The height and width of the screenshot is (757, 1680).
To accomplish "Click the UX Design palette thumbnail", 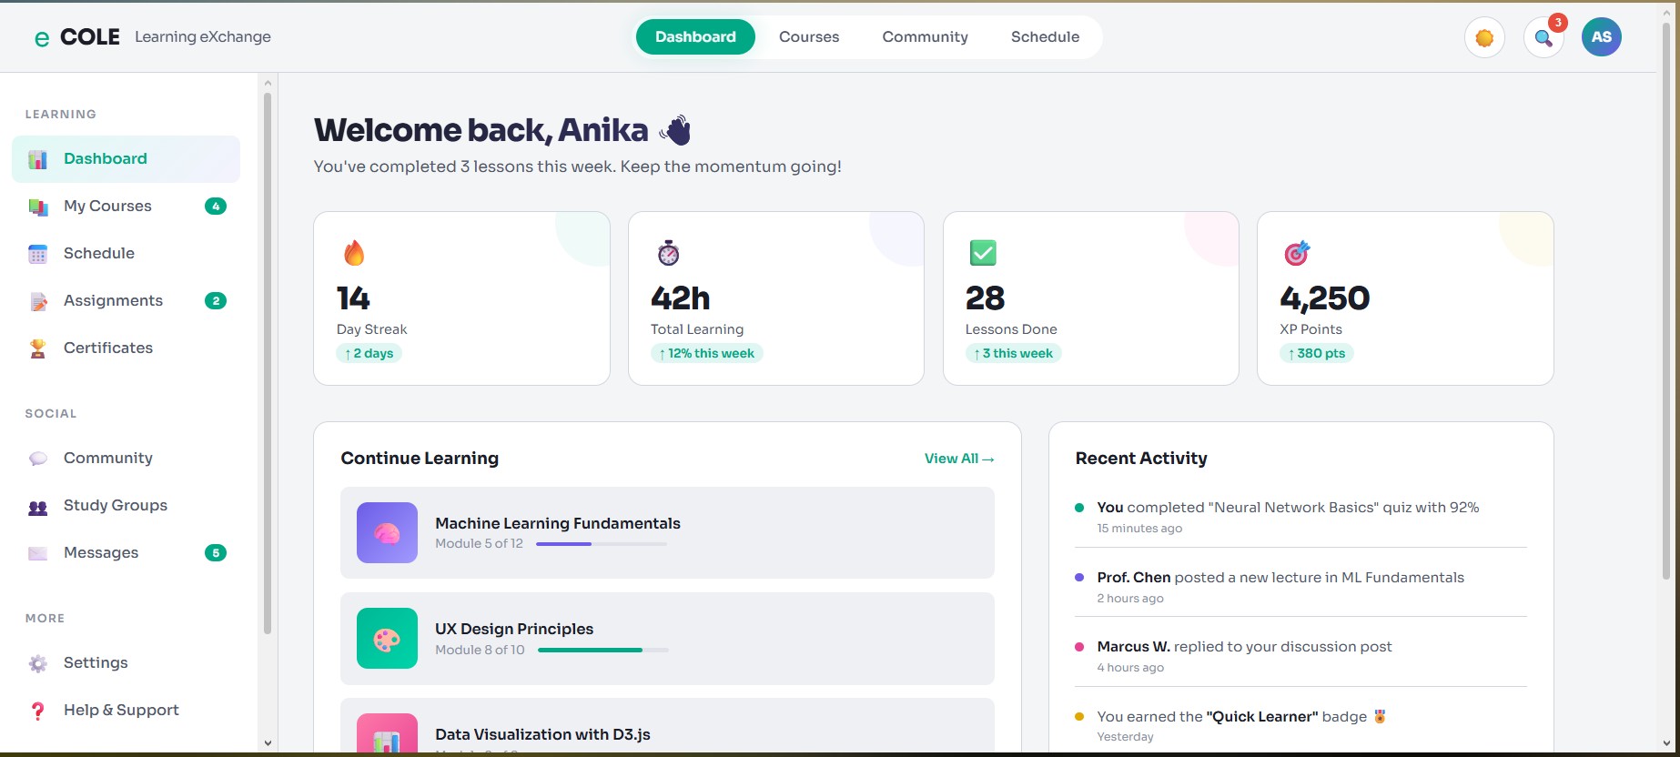I will [388, 639].
